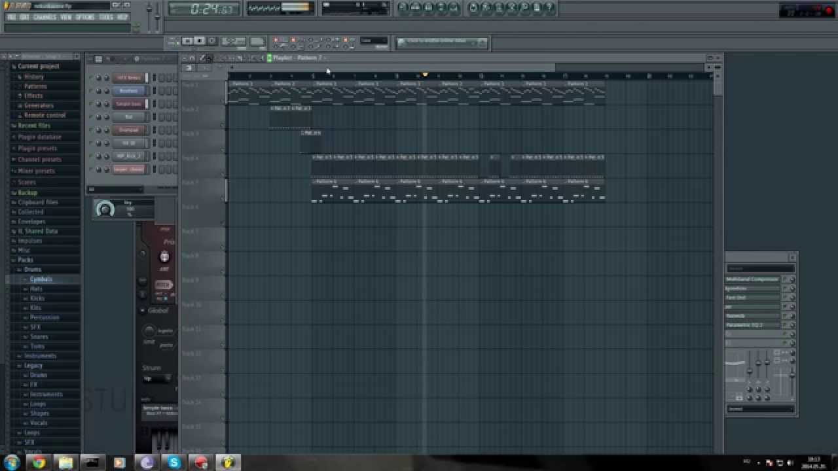Select the playlist draw pencil tool

(202, 58)
